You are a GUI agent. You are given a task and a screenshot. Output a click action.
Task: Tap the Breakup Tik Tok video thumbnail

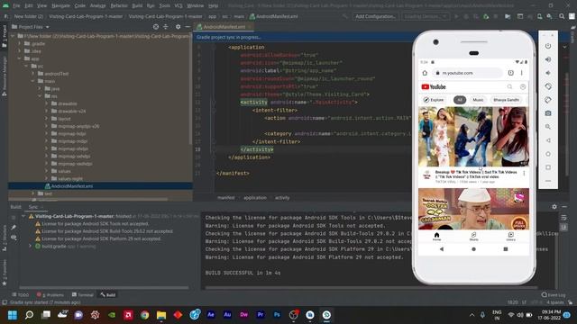[x=473, y=137]
